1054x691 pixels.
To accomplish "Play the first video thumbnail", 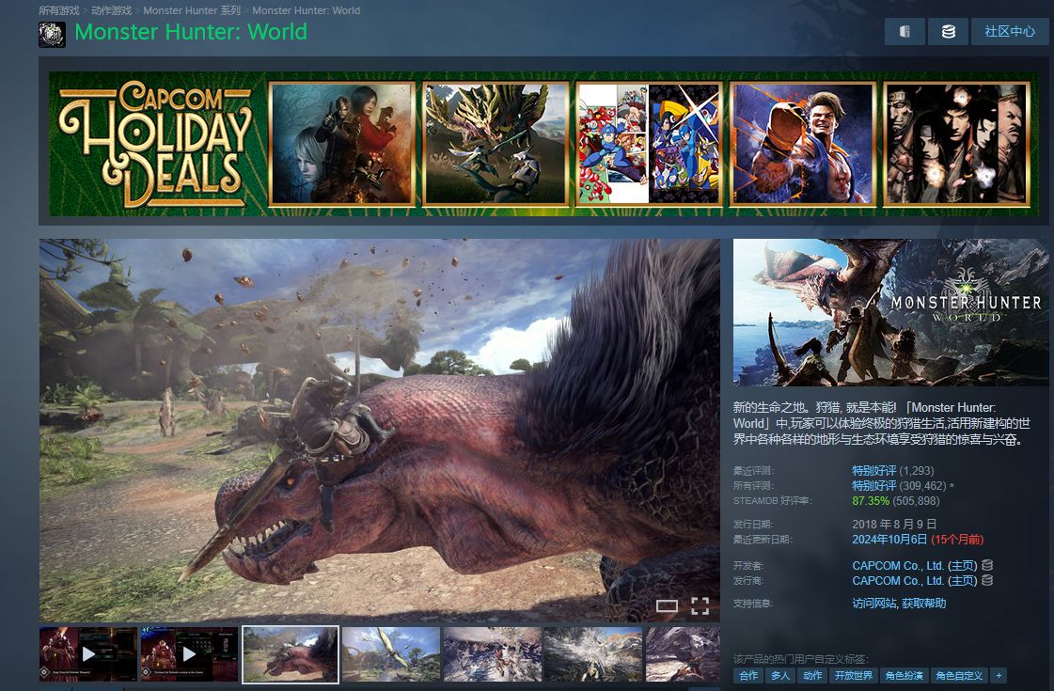I will click(88, 654).
